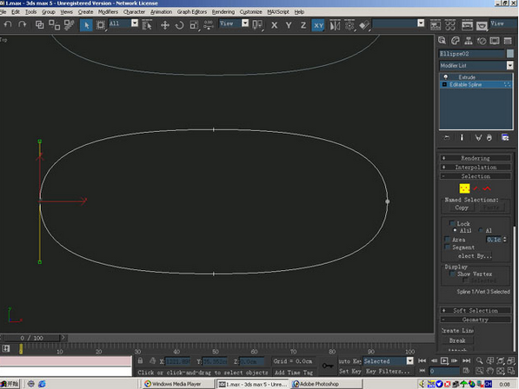Click the Select By button
Screen dimensions: 519x389
click(x=475, y=256)
